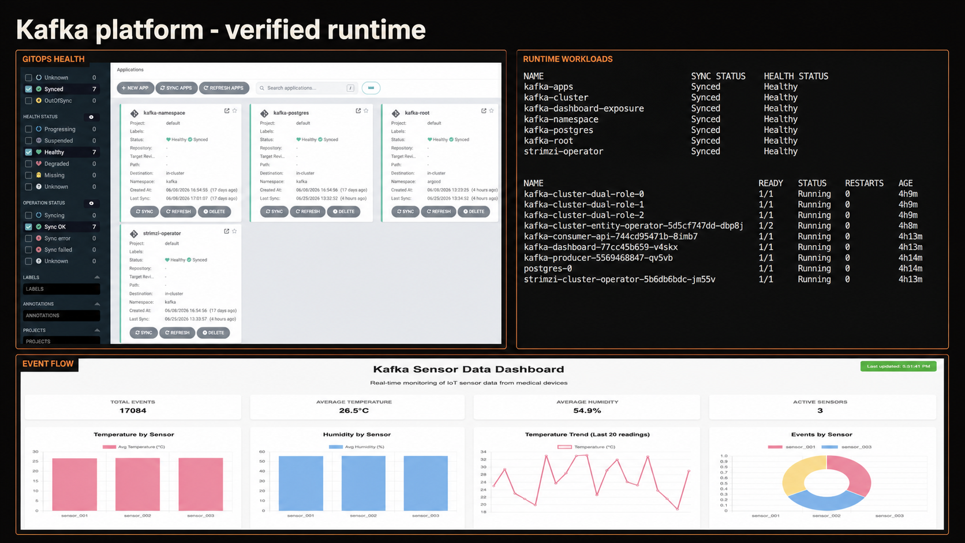Collapse the Annotations filter section
The height and width of the screenshot is (543, 965).
point(97,304)
